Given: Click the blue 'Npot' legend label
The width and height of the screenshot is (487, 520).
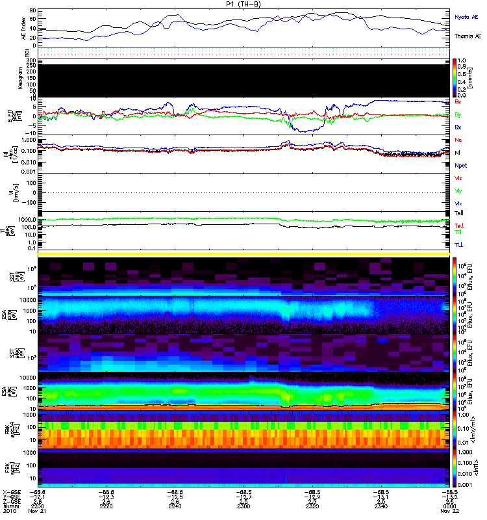Looking at the screenshot, I should click(x=461, y=166).
